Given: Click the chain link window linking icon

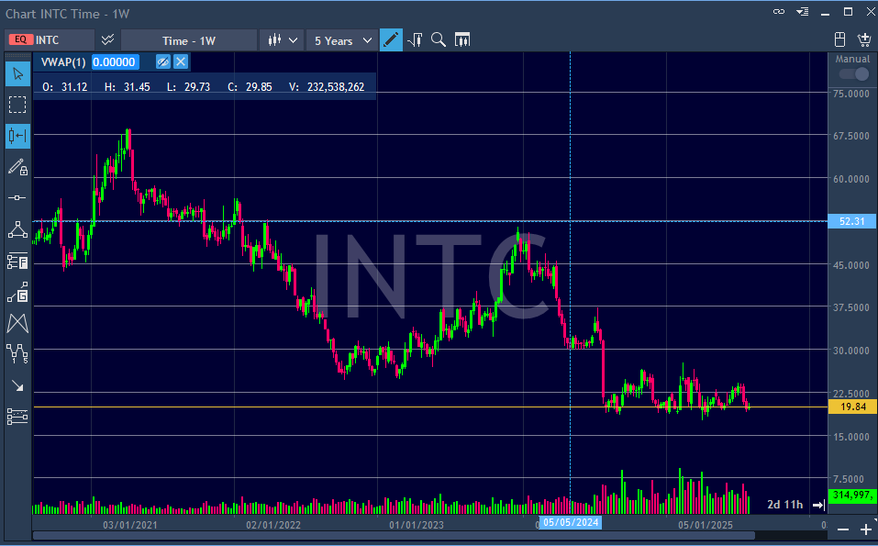Looking at the screenshot, I should (779, 12).
